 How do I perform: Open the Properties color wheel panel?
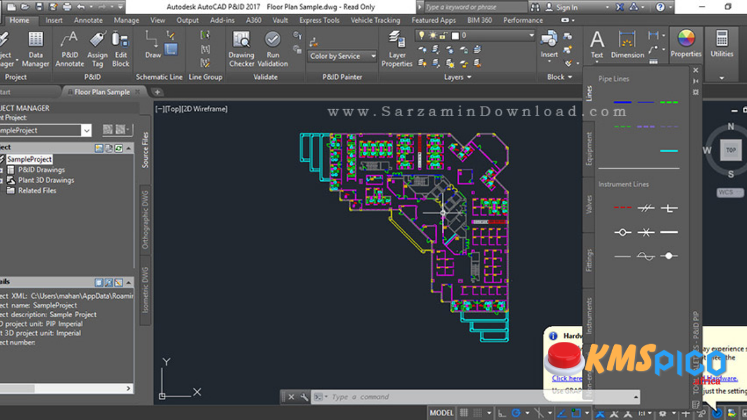pyautogui.click(x=686, y=43)
